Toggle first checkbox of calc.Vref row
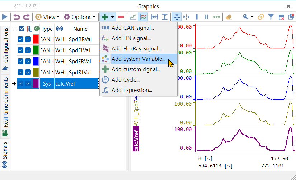This screenshot has height=180, width=296. pyautogui.click(x=20, y=83)
